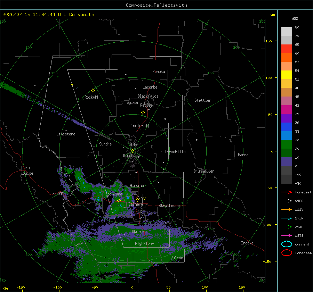Click the Limestone map label
This screenshot has height=292, width=313.
tap(66, 134)
